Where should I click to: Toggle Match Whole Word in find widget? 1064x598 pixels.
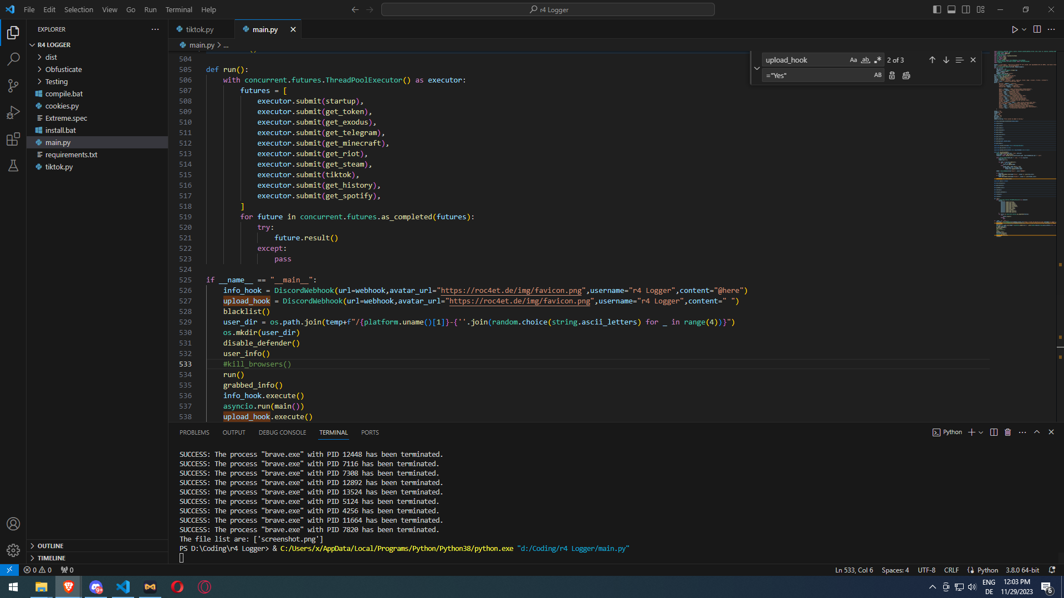865,60
